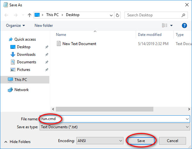This screenshot has width=192, height=149.
Task: Click the Save button
Action: point(141,141)
